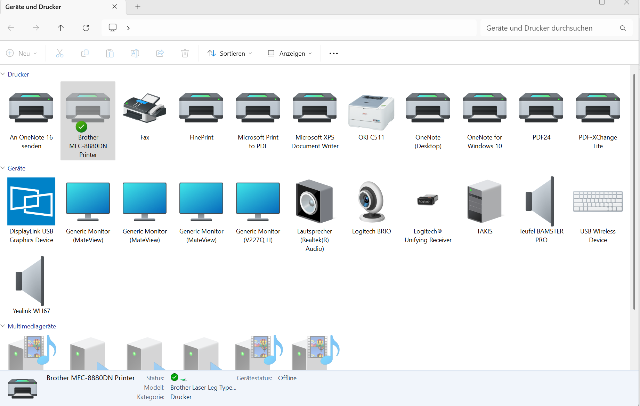Click the Refresh button
640x406 pixels.
point(86,28)
